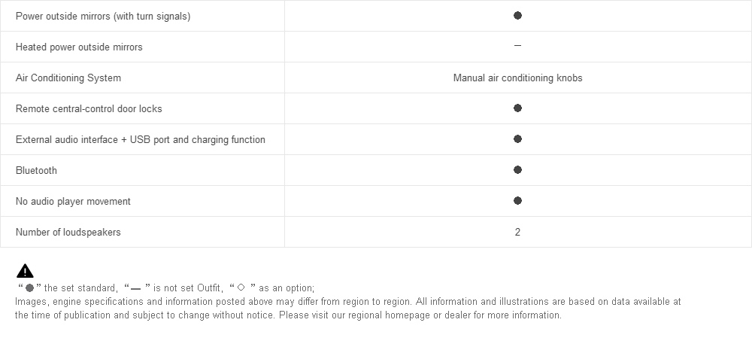Click Manual air conditioning knobs value
752x353 pixels.
click(x=517, y=78)
